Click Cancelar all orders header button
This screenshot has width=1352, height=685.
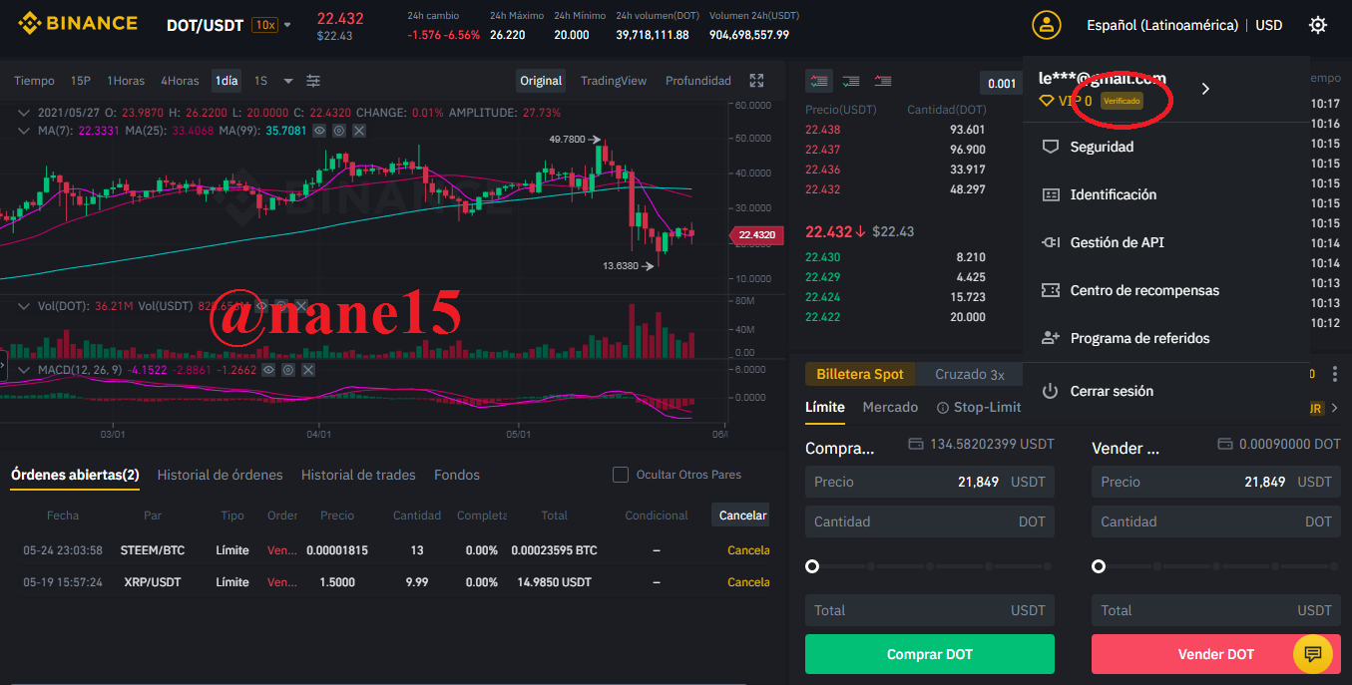(x=743, y=515)
